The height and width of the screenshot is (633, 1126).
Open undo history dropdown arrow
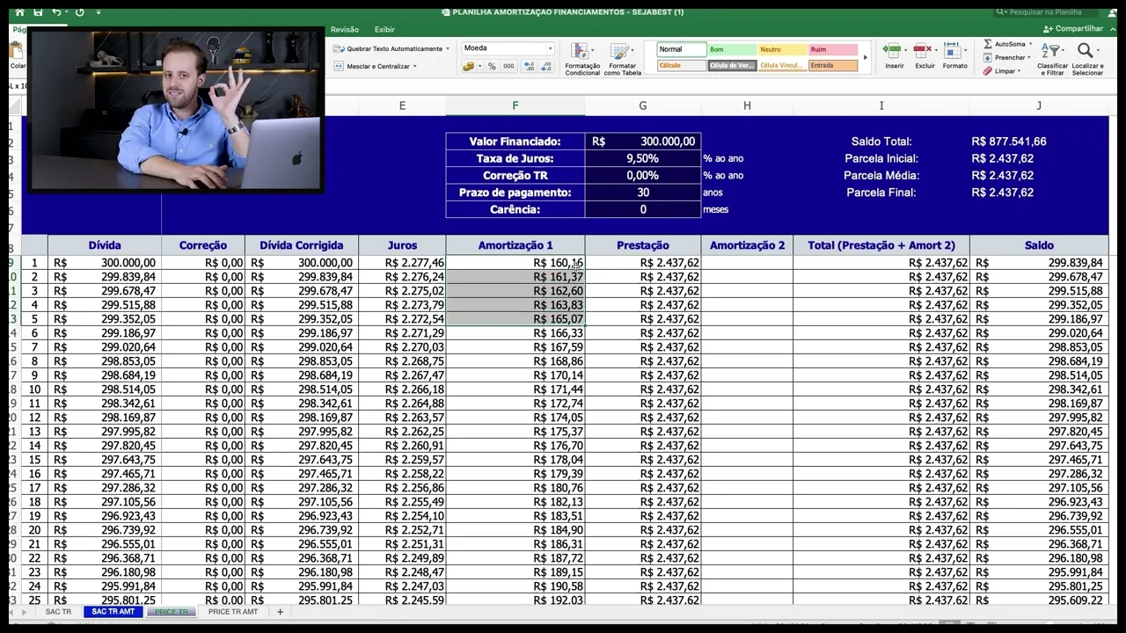(67, 12)
